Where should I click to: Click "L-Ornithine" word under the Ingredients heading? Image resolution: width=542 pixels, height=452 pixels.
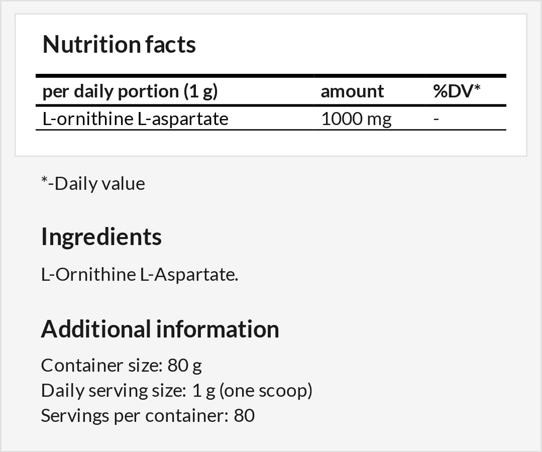pyautogui.click(x=88, y=275)
